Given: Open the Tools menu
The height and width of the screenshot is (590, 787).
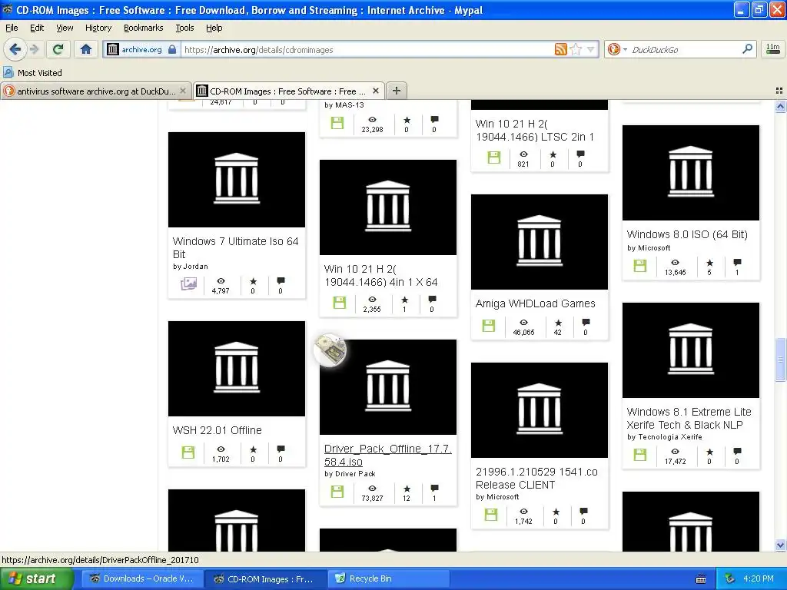Looking at the screenshot, I should (x=184, y=28).
